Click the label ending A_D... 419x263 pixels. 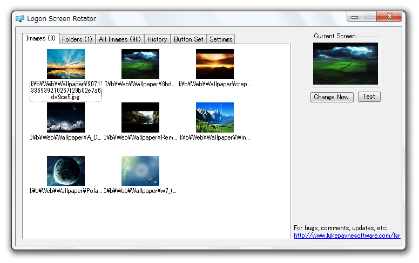[x=66, y=137]
